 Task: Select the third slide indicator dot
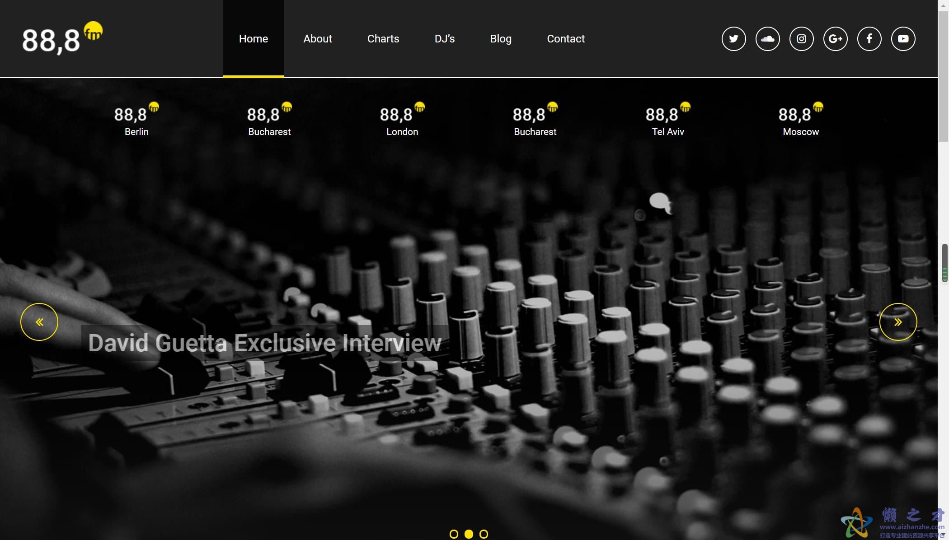[484, 534]
